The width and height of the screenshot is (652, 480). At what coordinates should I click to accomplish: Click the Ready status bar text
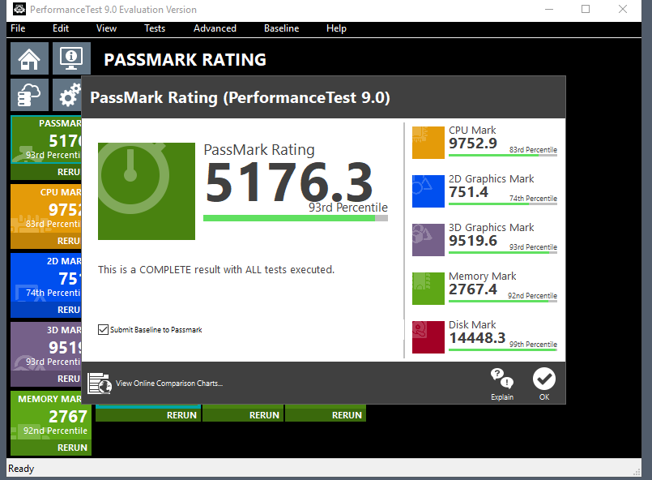(x=21, y=469)
